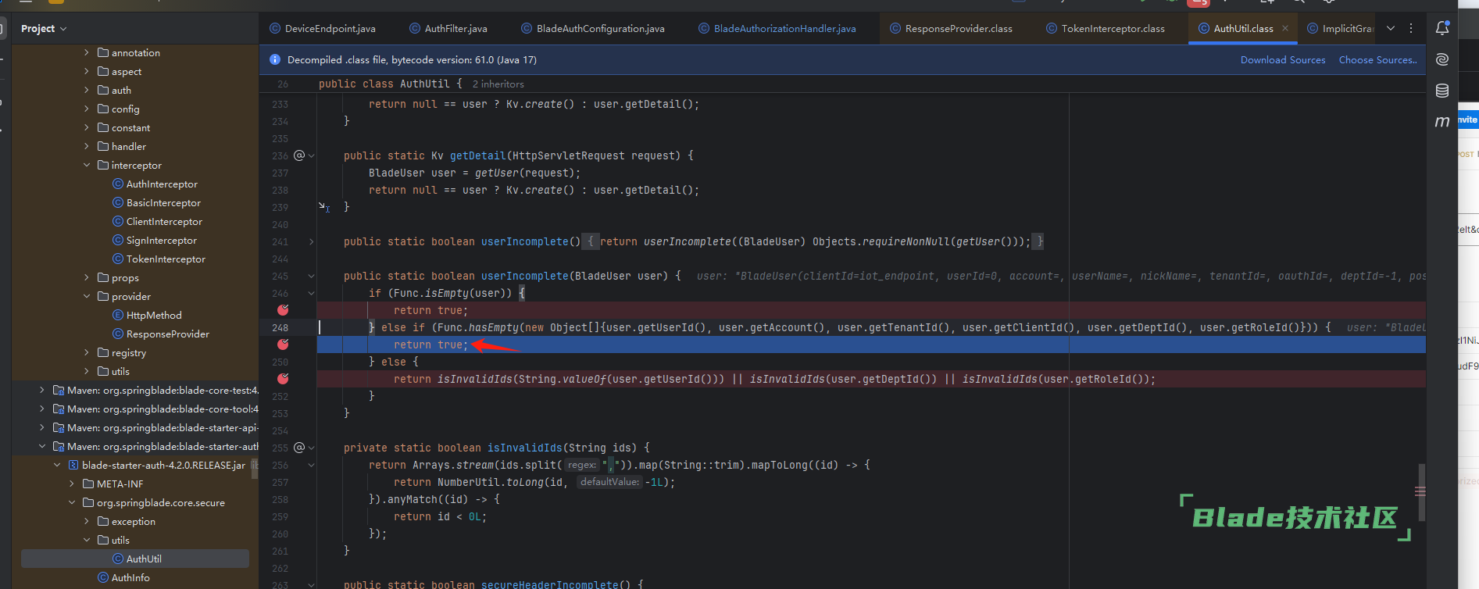Image resolution: width=1479 pixels, height=589 pixels.
Task: Click the gutter icon on line 255
Action: coord(298,448)
